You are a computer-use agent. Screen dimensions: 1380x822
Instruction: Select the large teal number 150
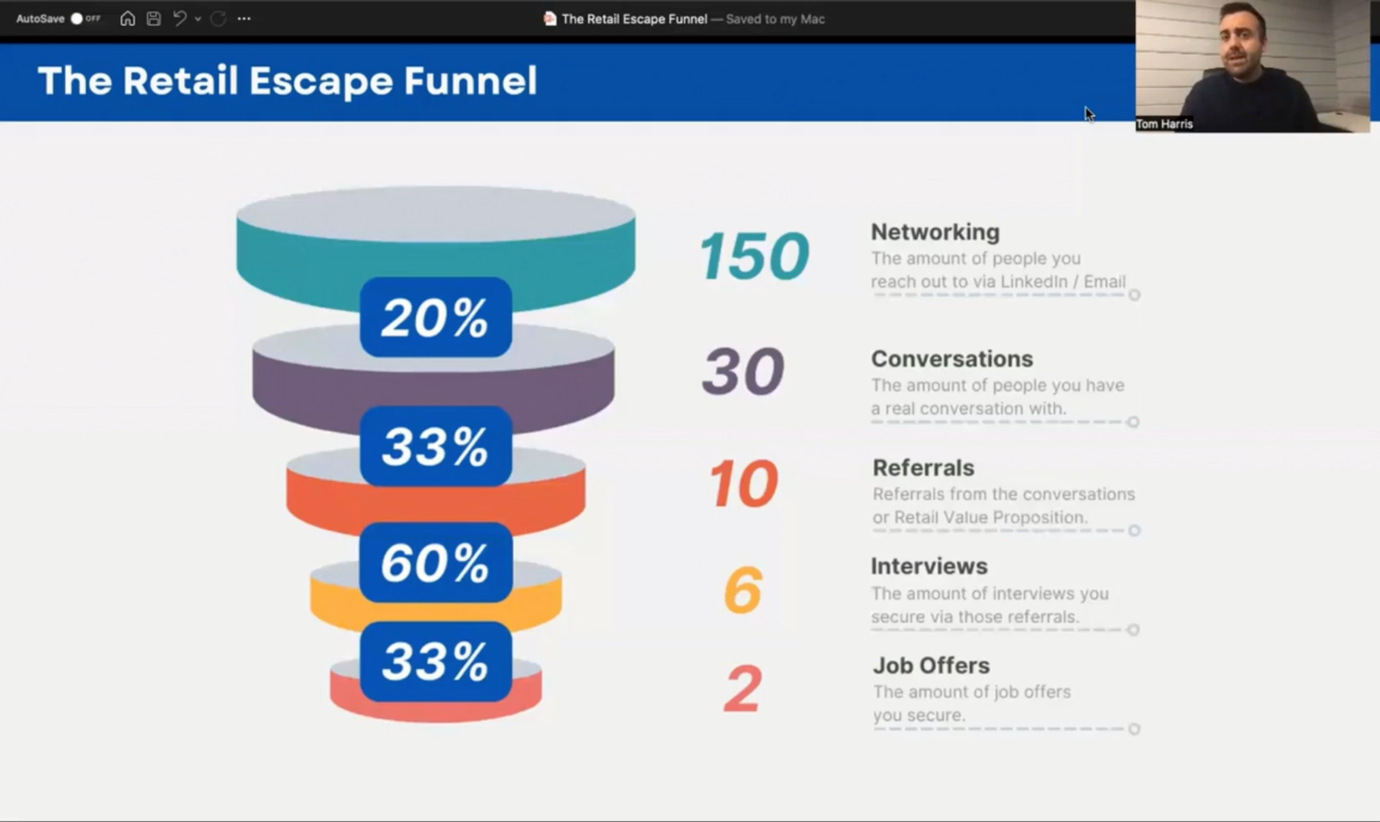coord(754,256)
